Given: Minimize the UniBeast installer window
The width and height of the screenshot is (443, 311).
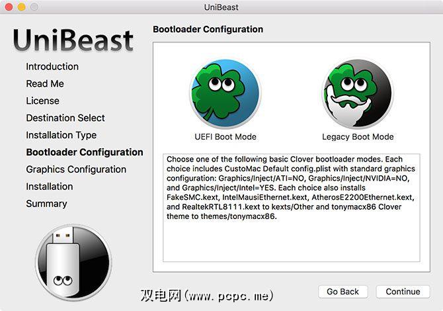Looking at the screenshot, I should [21, 7].
